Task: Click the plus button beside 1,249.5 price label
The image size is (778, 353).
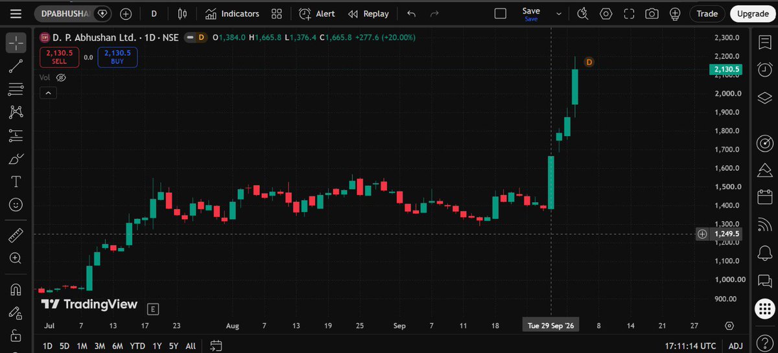Action: 702,234
